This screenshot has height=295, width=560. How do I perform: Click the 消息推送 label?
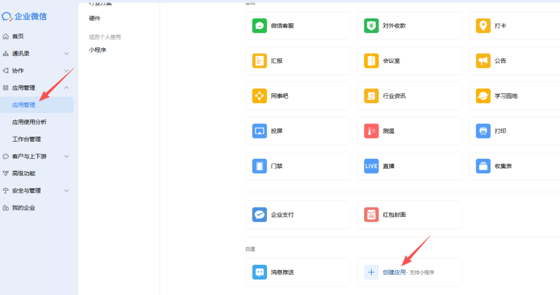(282, 272)
